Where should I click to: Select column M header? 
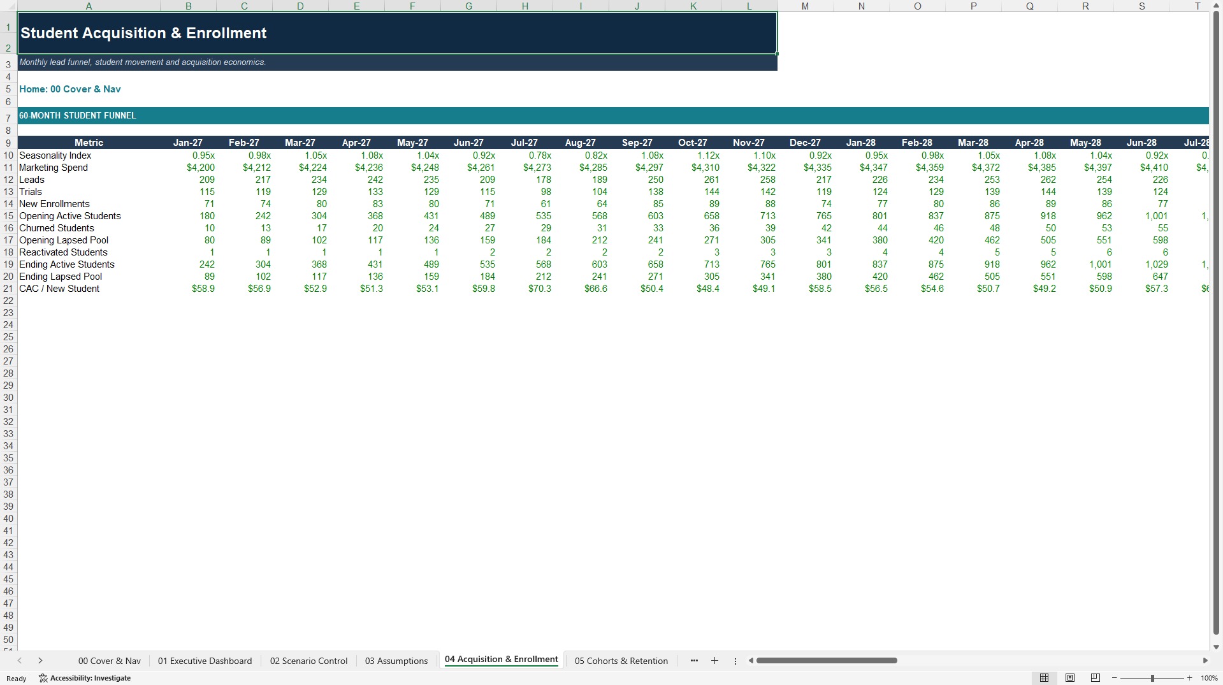click(805, 6)
